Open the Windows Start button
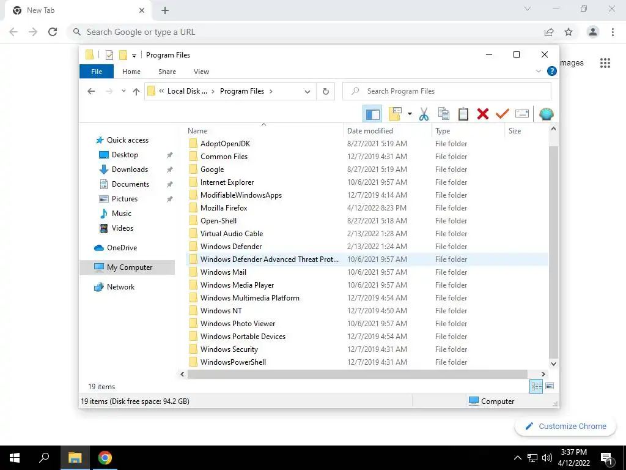Viewport: 626px width, 470px height. pos(15,458)
